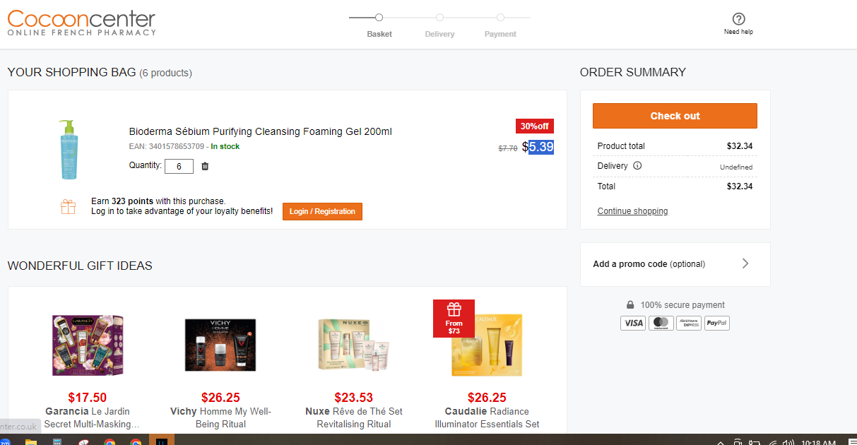Click the Quantity input field
Viewport: 857px width, 445px height.
click(x=179, y=166)
